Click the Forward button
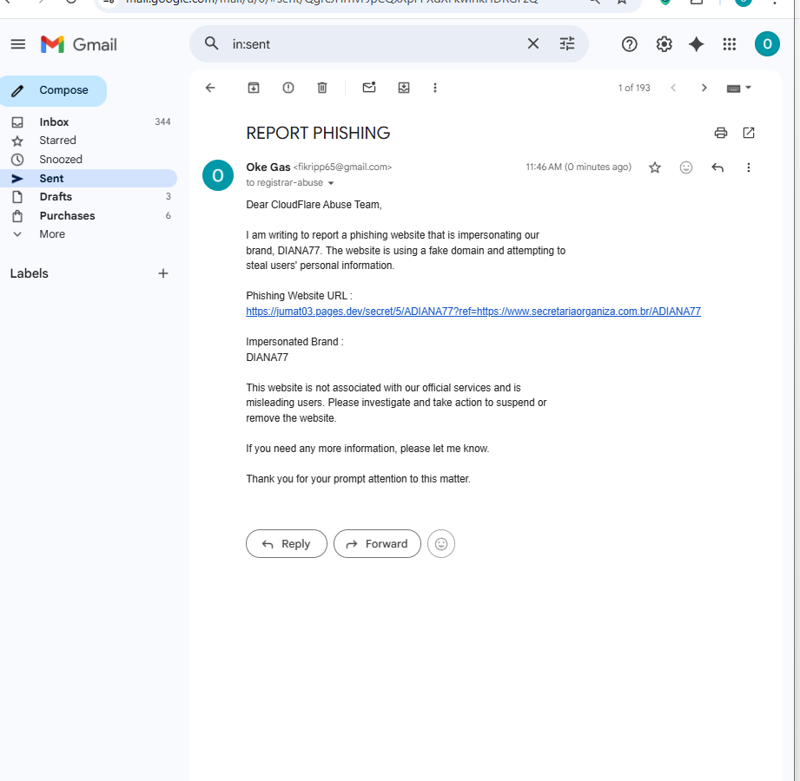 click(377, 543)
